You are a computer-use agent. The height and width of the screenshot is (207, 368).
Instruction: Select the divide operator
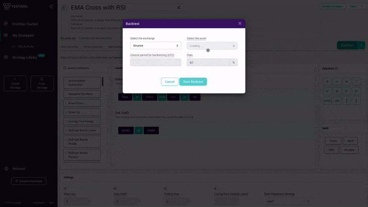point(356,82)
